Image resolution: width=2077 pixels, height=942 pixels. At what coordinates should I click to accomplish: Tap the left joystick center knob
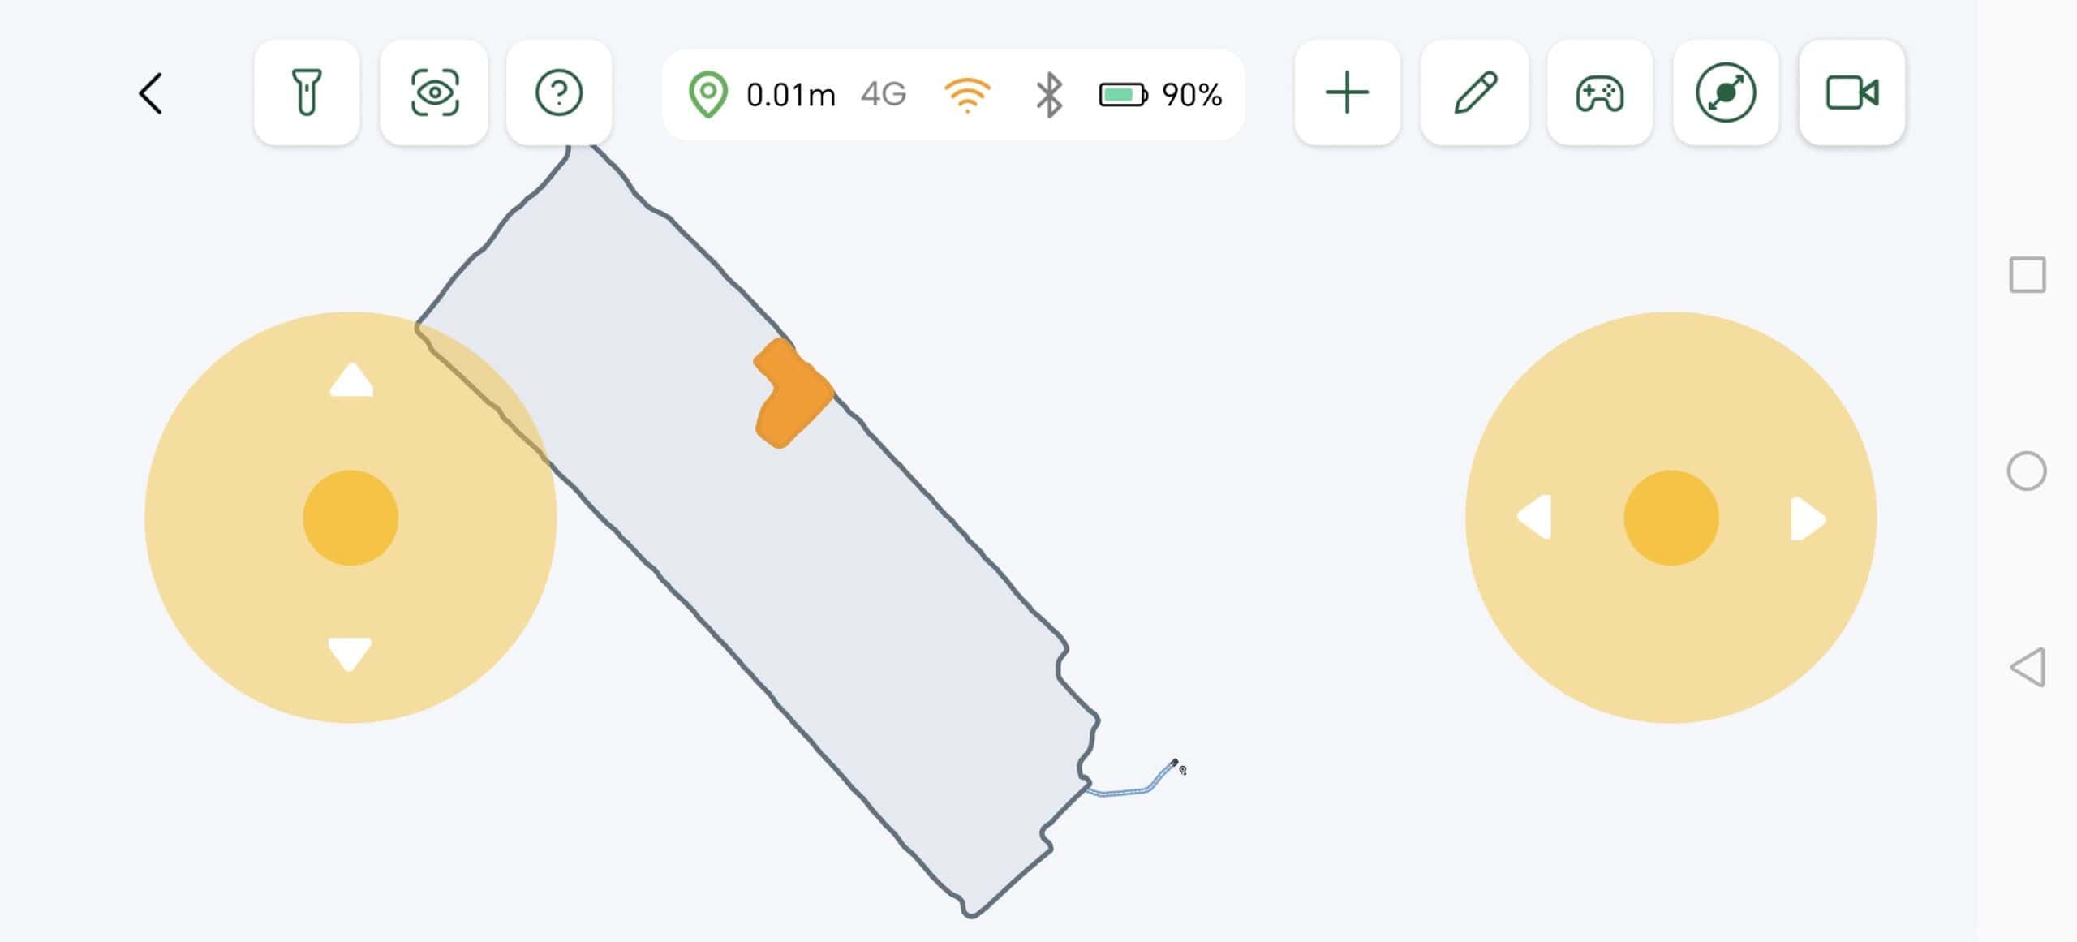[x=350, y=518]
